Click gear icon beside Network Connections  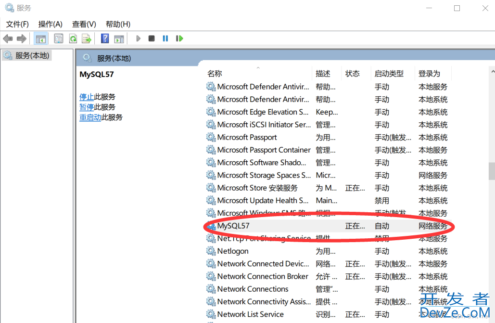[x=211, y=289]
